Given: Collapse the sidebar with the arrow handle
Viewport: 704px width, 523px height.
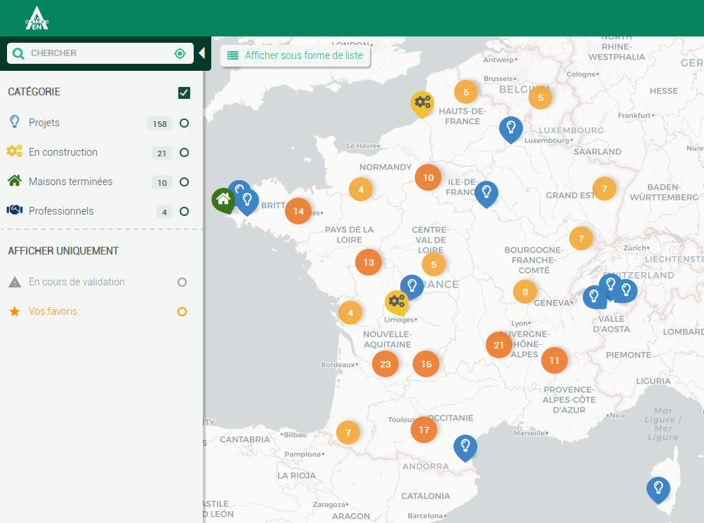Looking at the screenshot, I should (x=202, y=53).
